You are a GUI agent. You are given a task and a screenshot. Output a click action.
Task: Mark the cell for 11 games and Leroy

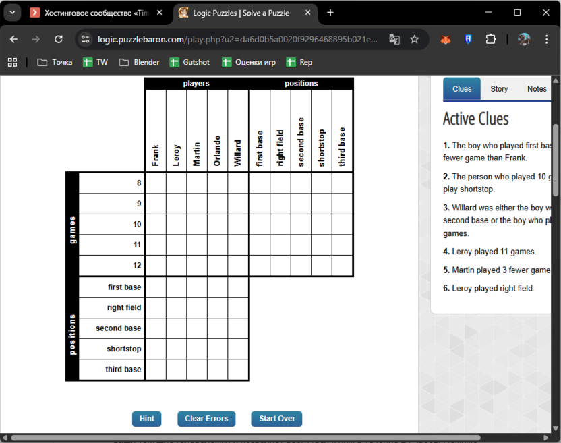coord(176,245)
